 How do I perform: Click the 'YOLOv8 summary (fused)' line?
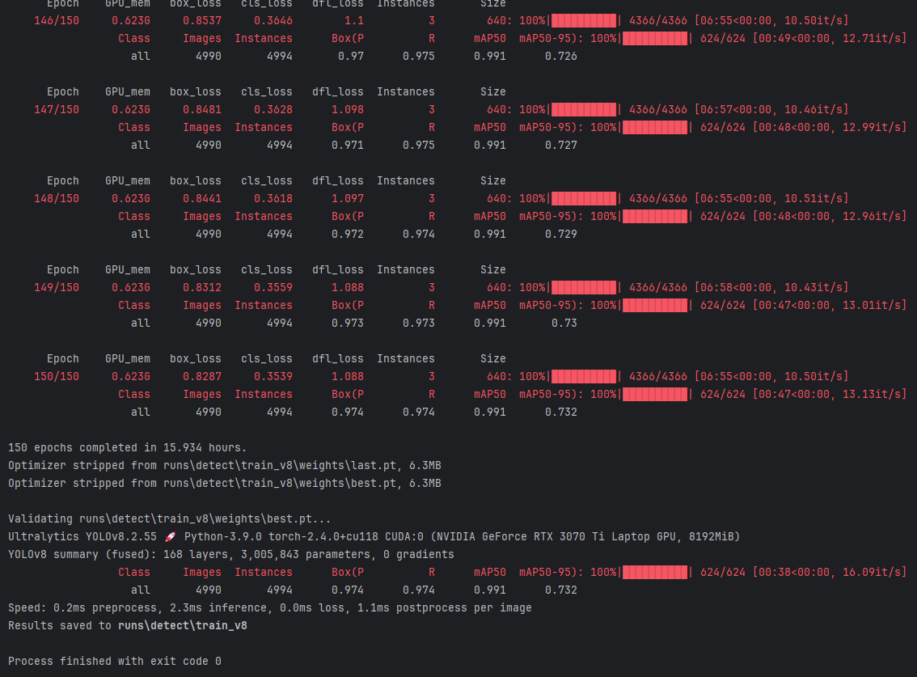point(231,555)
